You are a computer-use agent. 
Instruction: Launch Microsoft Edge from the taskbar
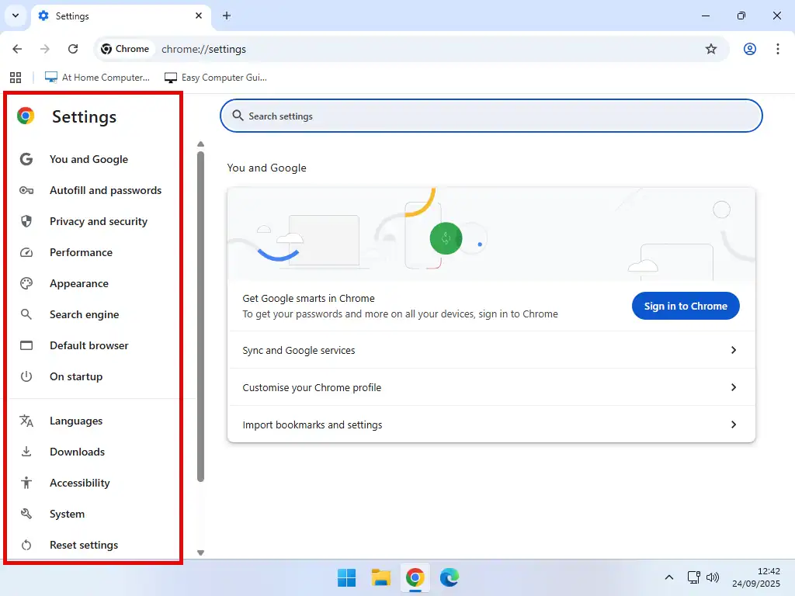[449, 577]
